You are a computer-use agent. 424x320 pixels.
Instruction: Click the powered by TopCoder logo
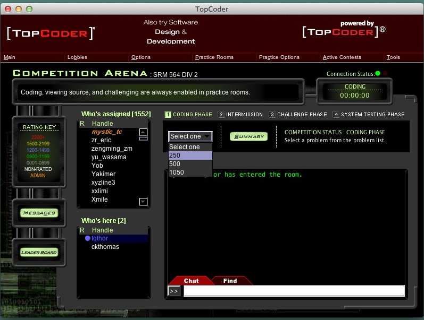pos(344,31)
